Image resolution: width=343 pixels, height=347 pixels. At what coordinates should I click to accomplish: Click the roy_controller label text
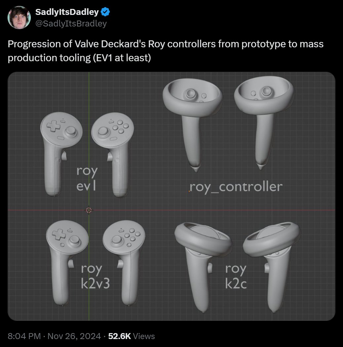pyautogui.click(x=236, y=187)
